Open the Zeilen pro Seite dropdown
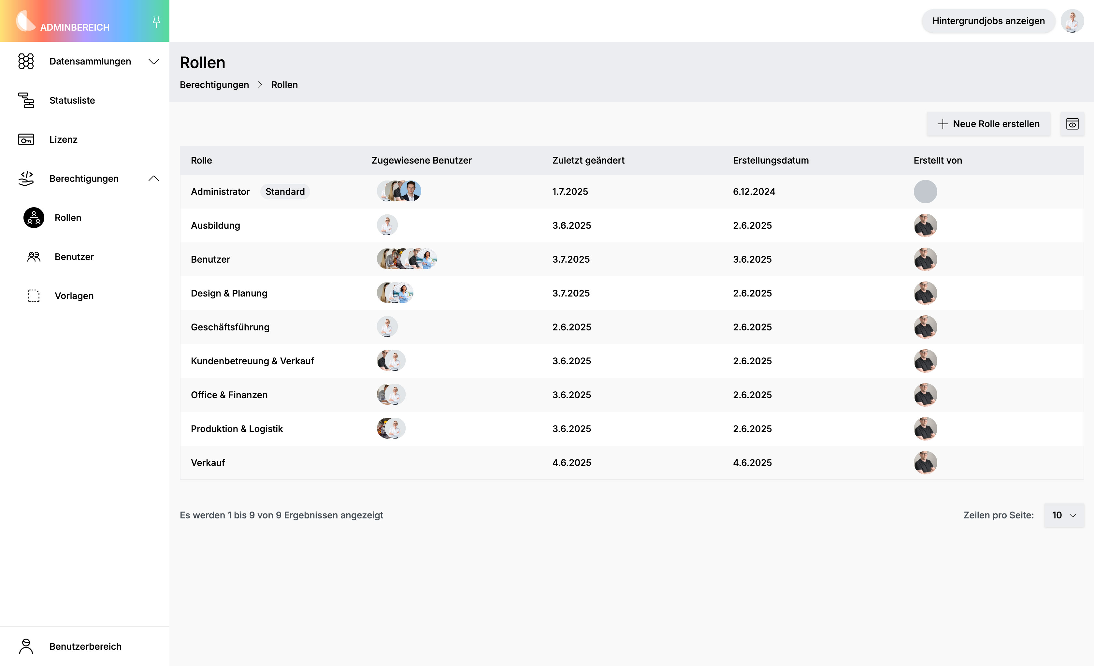The width and height of the screenshot is (1094, 666). (x=1064, y=515)
